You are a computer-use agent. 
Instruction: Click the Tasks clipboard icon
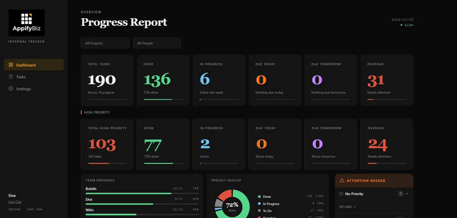[x=11, y=77]
